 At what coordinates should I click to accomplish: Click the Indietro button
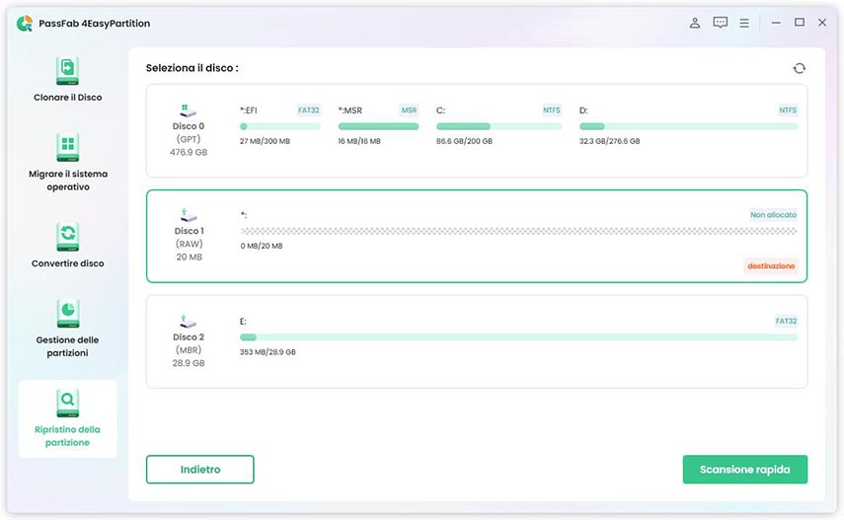click(199, 470)
